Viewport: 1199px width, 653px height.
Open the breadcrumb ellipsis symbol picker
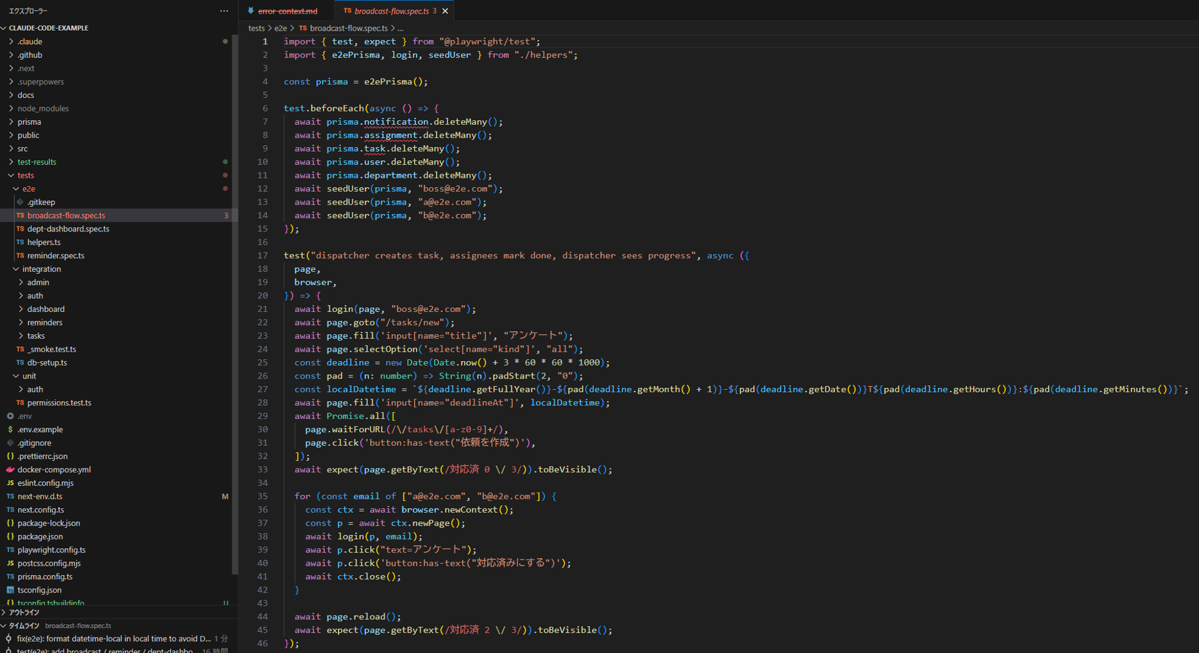point(400,28)
